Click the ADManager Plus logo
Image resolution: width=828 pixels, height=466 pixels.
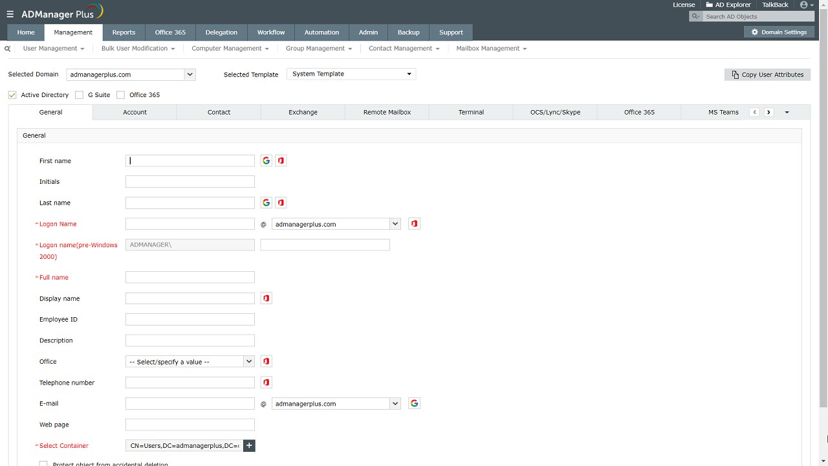[x=62, y=12]
